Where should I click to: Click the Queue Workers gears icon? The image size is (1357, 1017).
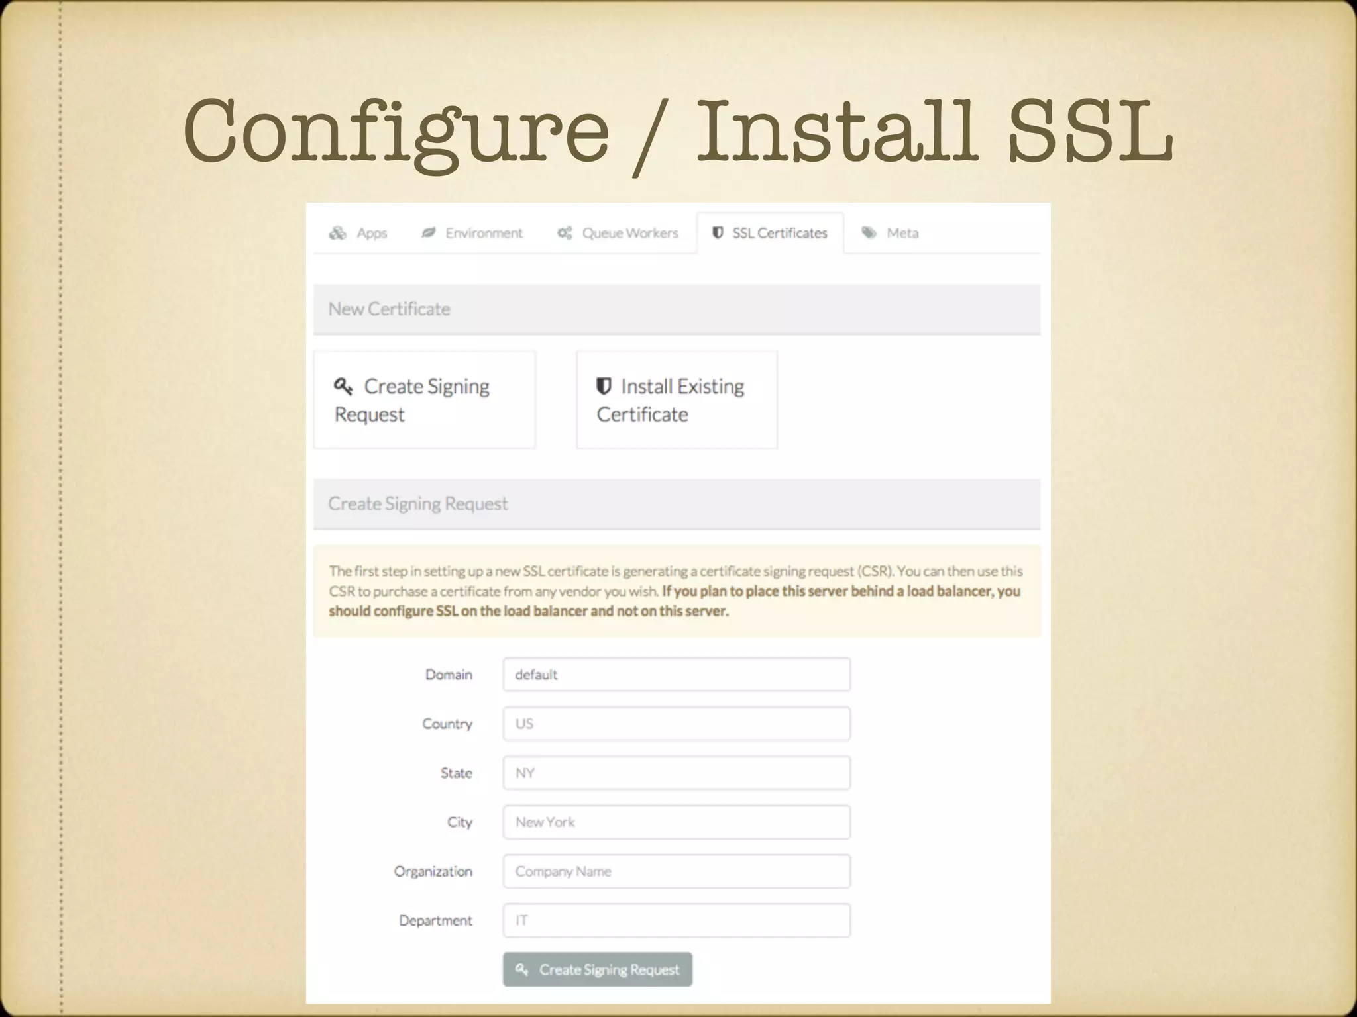[565, 233]
